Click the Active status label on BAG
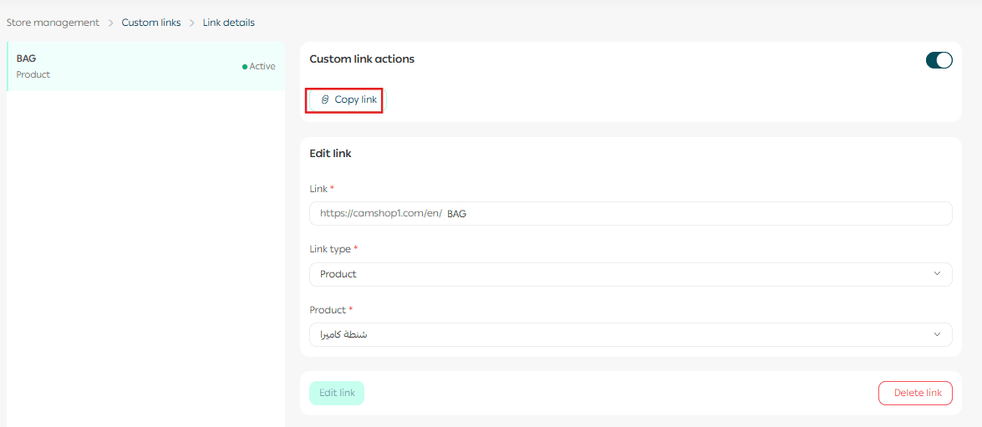The width and height of the screenshot is (982, 427). click(262, 67)
